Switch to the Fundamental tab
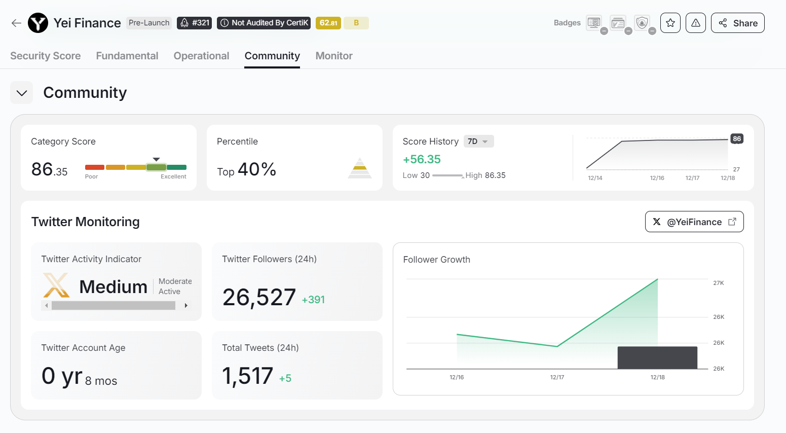 [127, 56]
